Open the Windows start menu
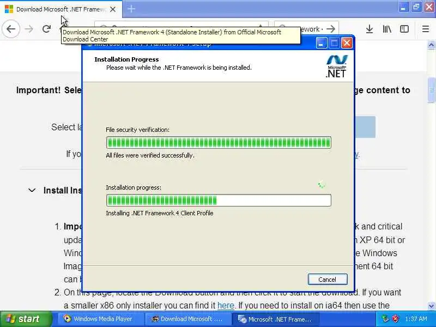This screenshot has width=436, height=327. (26, 319)
